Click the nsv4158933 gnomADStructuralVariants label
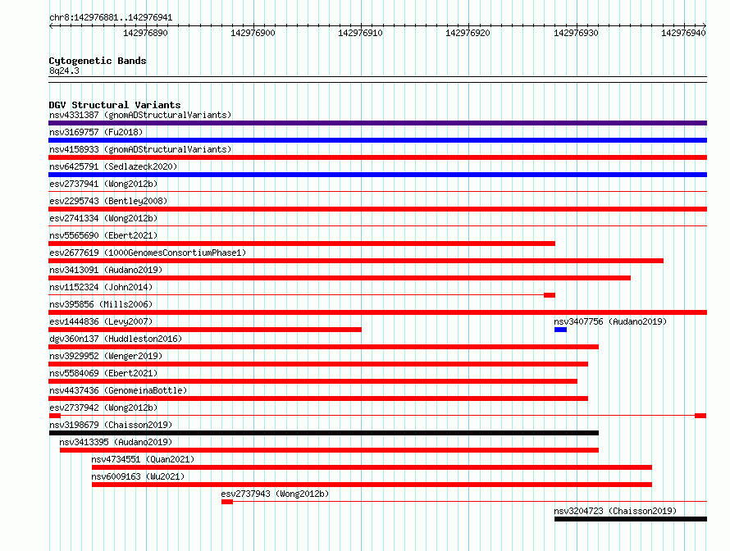Viewport: 730px width, 551px height. (140, 149)
